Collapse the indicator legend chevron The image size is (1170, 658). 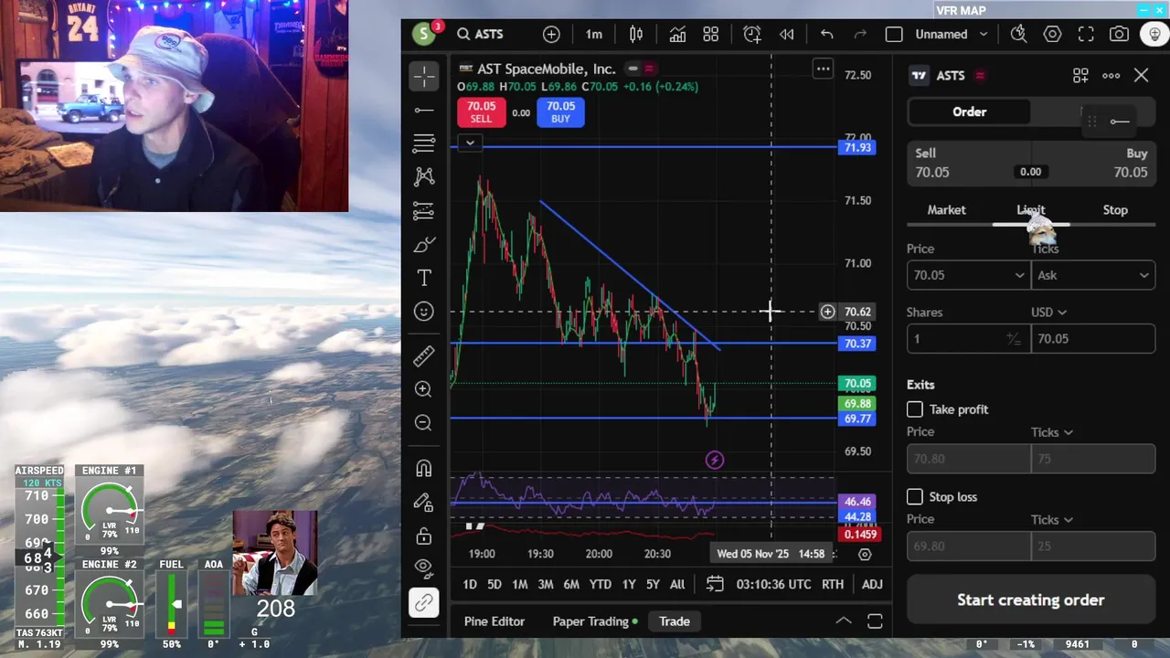coord(470,143)
